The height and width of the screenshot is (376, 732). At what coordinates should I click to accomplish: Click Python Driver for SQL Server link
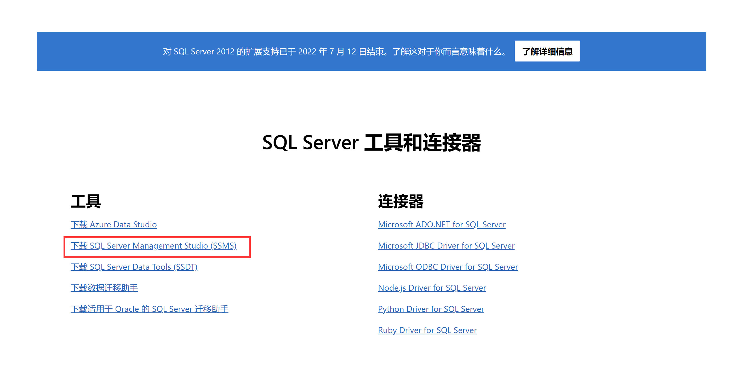[431, 309]
